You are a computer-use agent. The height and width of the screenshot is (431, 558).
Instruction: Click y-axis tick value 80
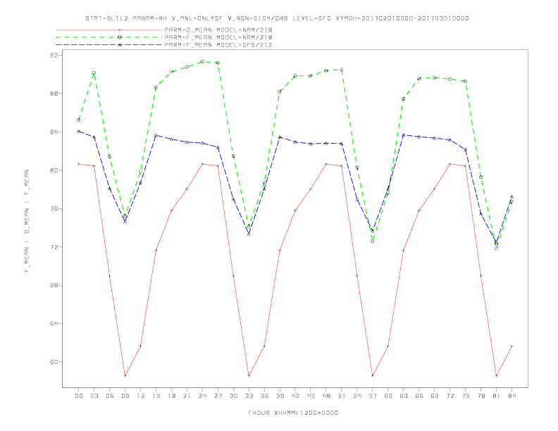tap(54, 170)
